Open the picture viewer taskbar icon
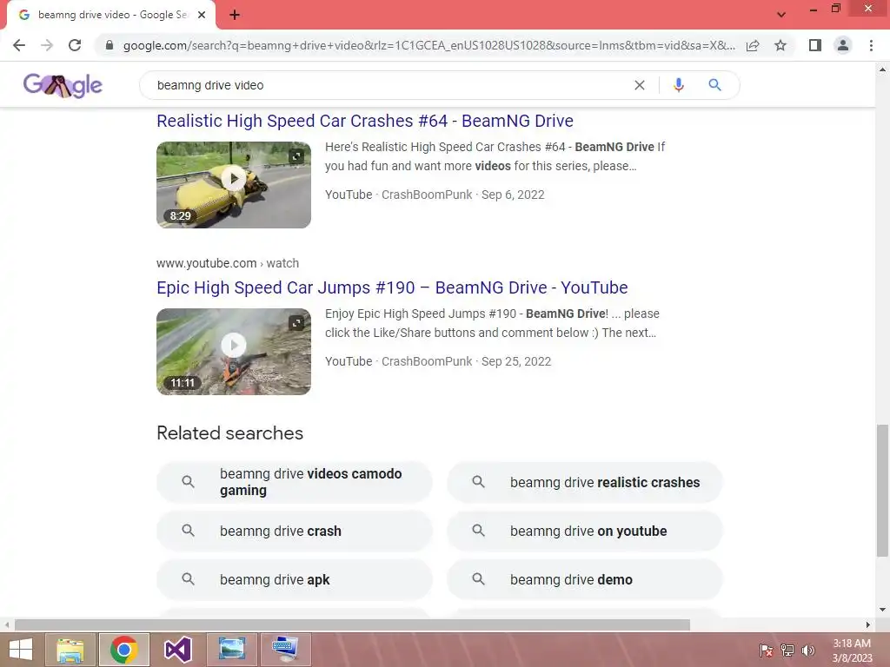The height and width of the screenshot is (667, 890). coord(231,650)
